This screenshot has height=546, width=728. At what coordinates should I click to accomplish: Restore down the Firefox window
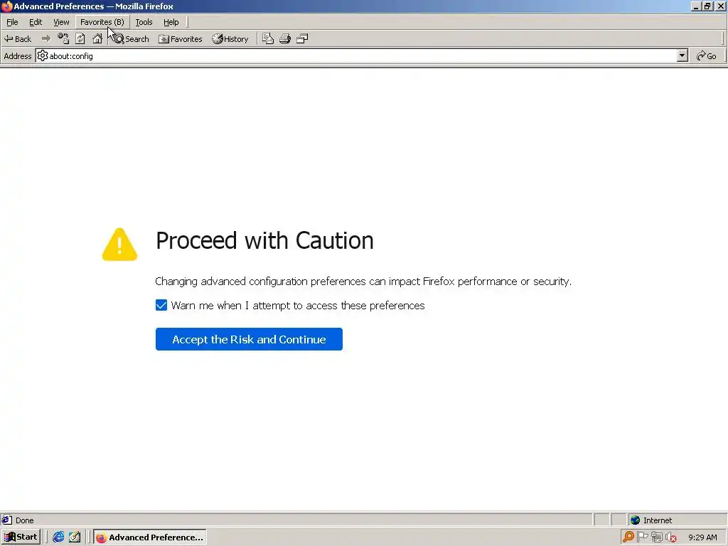coord(707,6)
